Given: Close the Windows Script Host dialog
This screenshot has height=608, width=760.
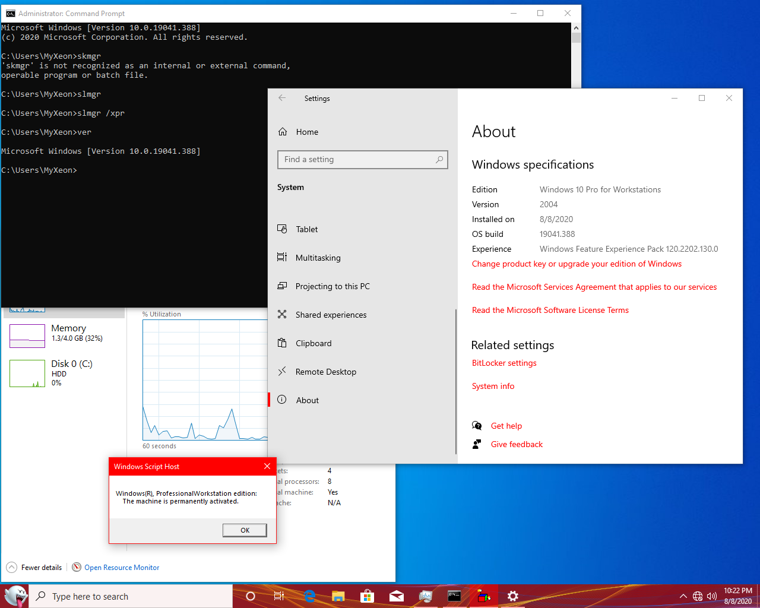Looking at the screenshot, I should (x=267, y=466).
